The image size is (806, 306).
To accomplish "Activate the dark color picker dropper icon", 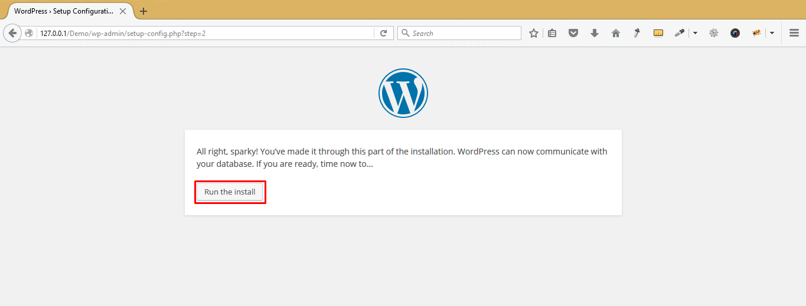I will [x=680, y=34].
